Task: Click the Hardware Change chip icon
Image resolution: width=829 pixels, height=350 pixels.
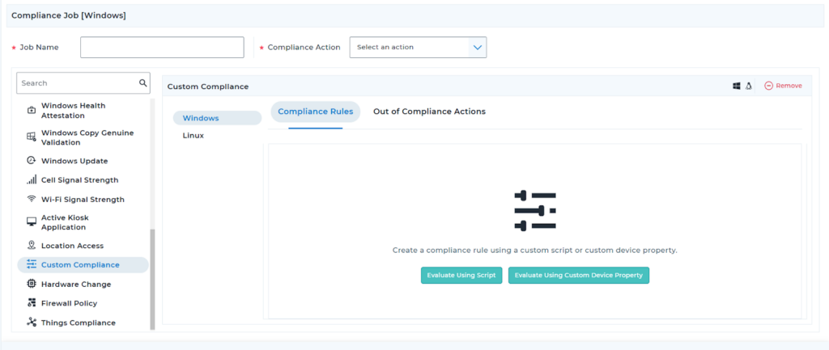Action: [x=32, y=285]
